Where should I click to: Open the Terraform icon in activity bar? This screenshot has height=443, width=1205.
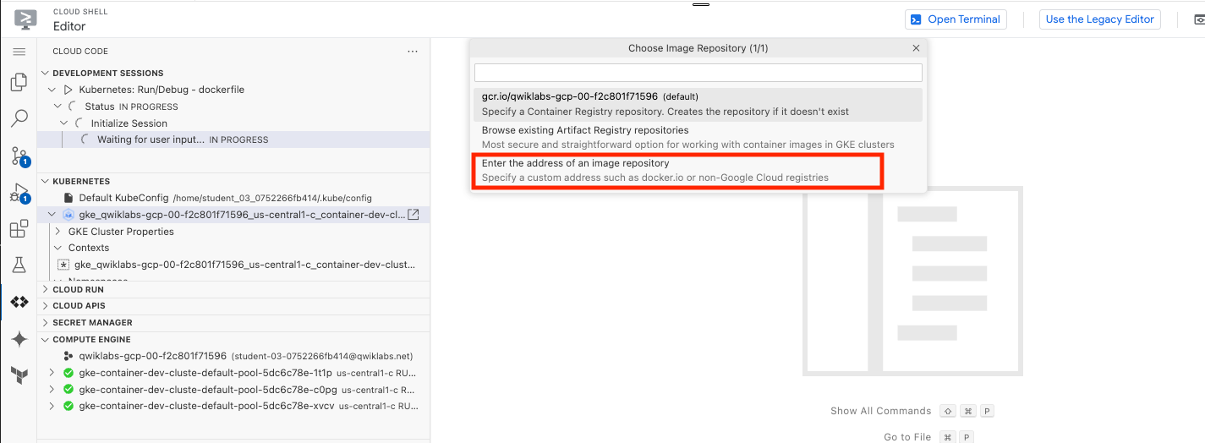(x=19, y=376)
